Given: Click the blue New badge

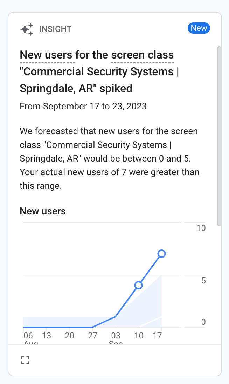Looking at the screenshot, I should pyautogui.click(x=199, y=28).
